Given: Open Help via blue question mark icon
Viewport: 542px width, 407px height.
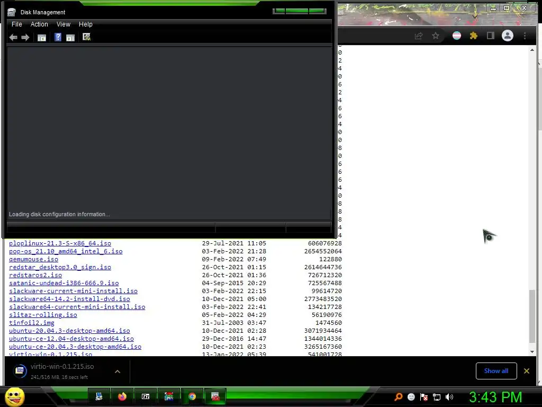Looking at the screenshot, I should click(58, 37).
